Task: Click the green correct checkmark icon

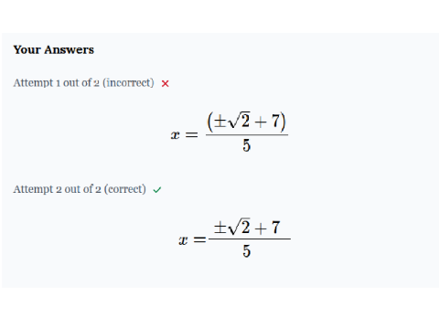Action: (x=157, y=190)
